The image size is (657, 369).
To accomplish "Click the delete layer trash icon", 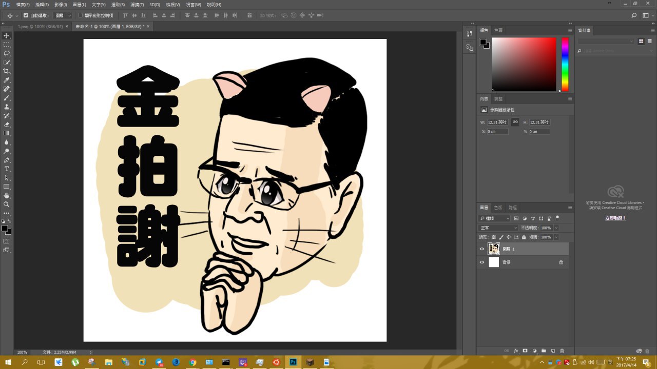I will [x=562, y=351].
